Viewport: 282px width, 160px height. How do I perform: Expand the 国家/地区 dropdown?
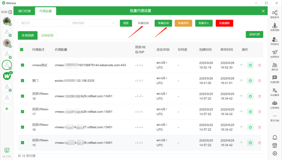[93, 23]
